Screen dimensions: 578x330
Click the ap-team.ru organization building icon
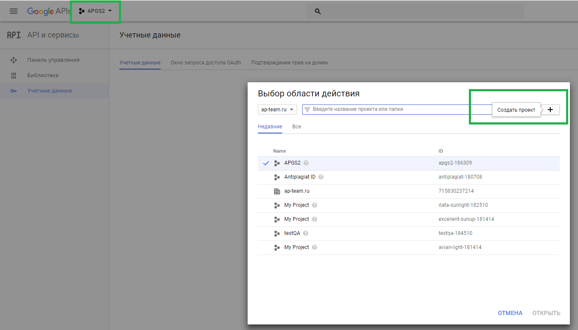(277, 191)
